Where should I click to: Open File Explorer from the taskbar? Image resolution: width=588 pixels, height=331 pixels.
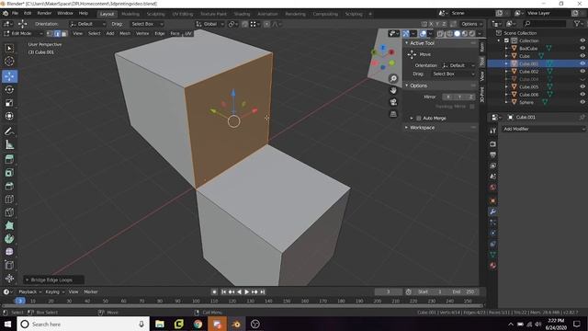click(159, 324)
